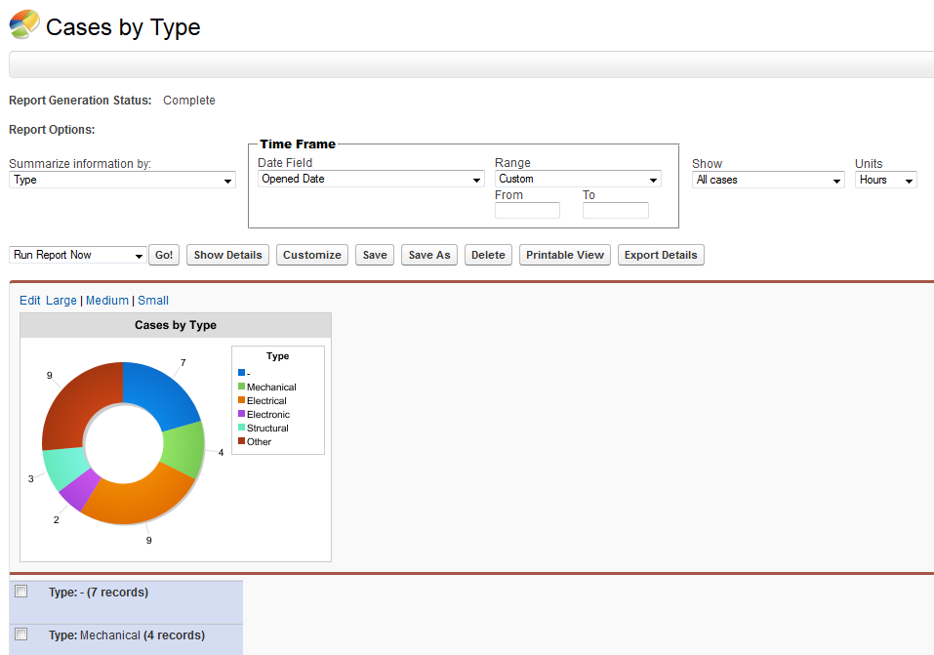This screenshot has height=655, width=934.
Task: Click the data label 3 on the chart
Action: [x=31, y=478]
